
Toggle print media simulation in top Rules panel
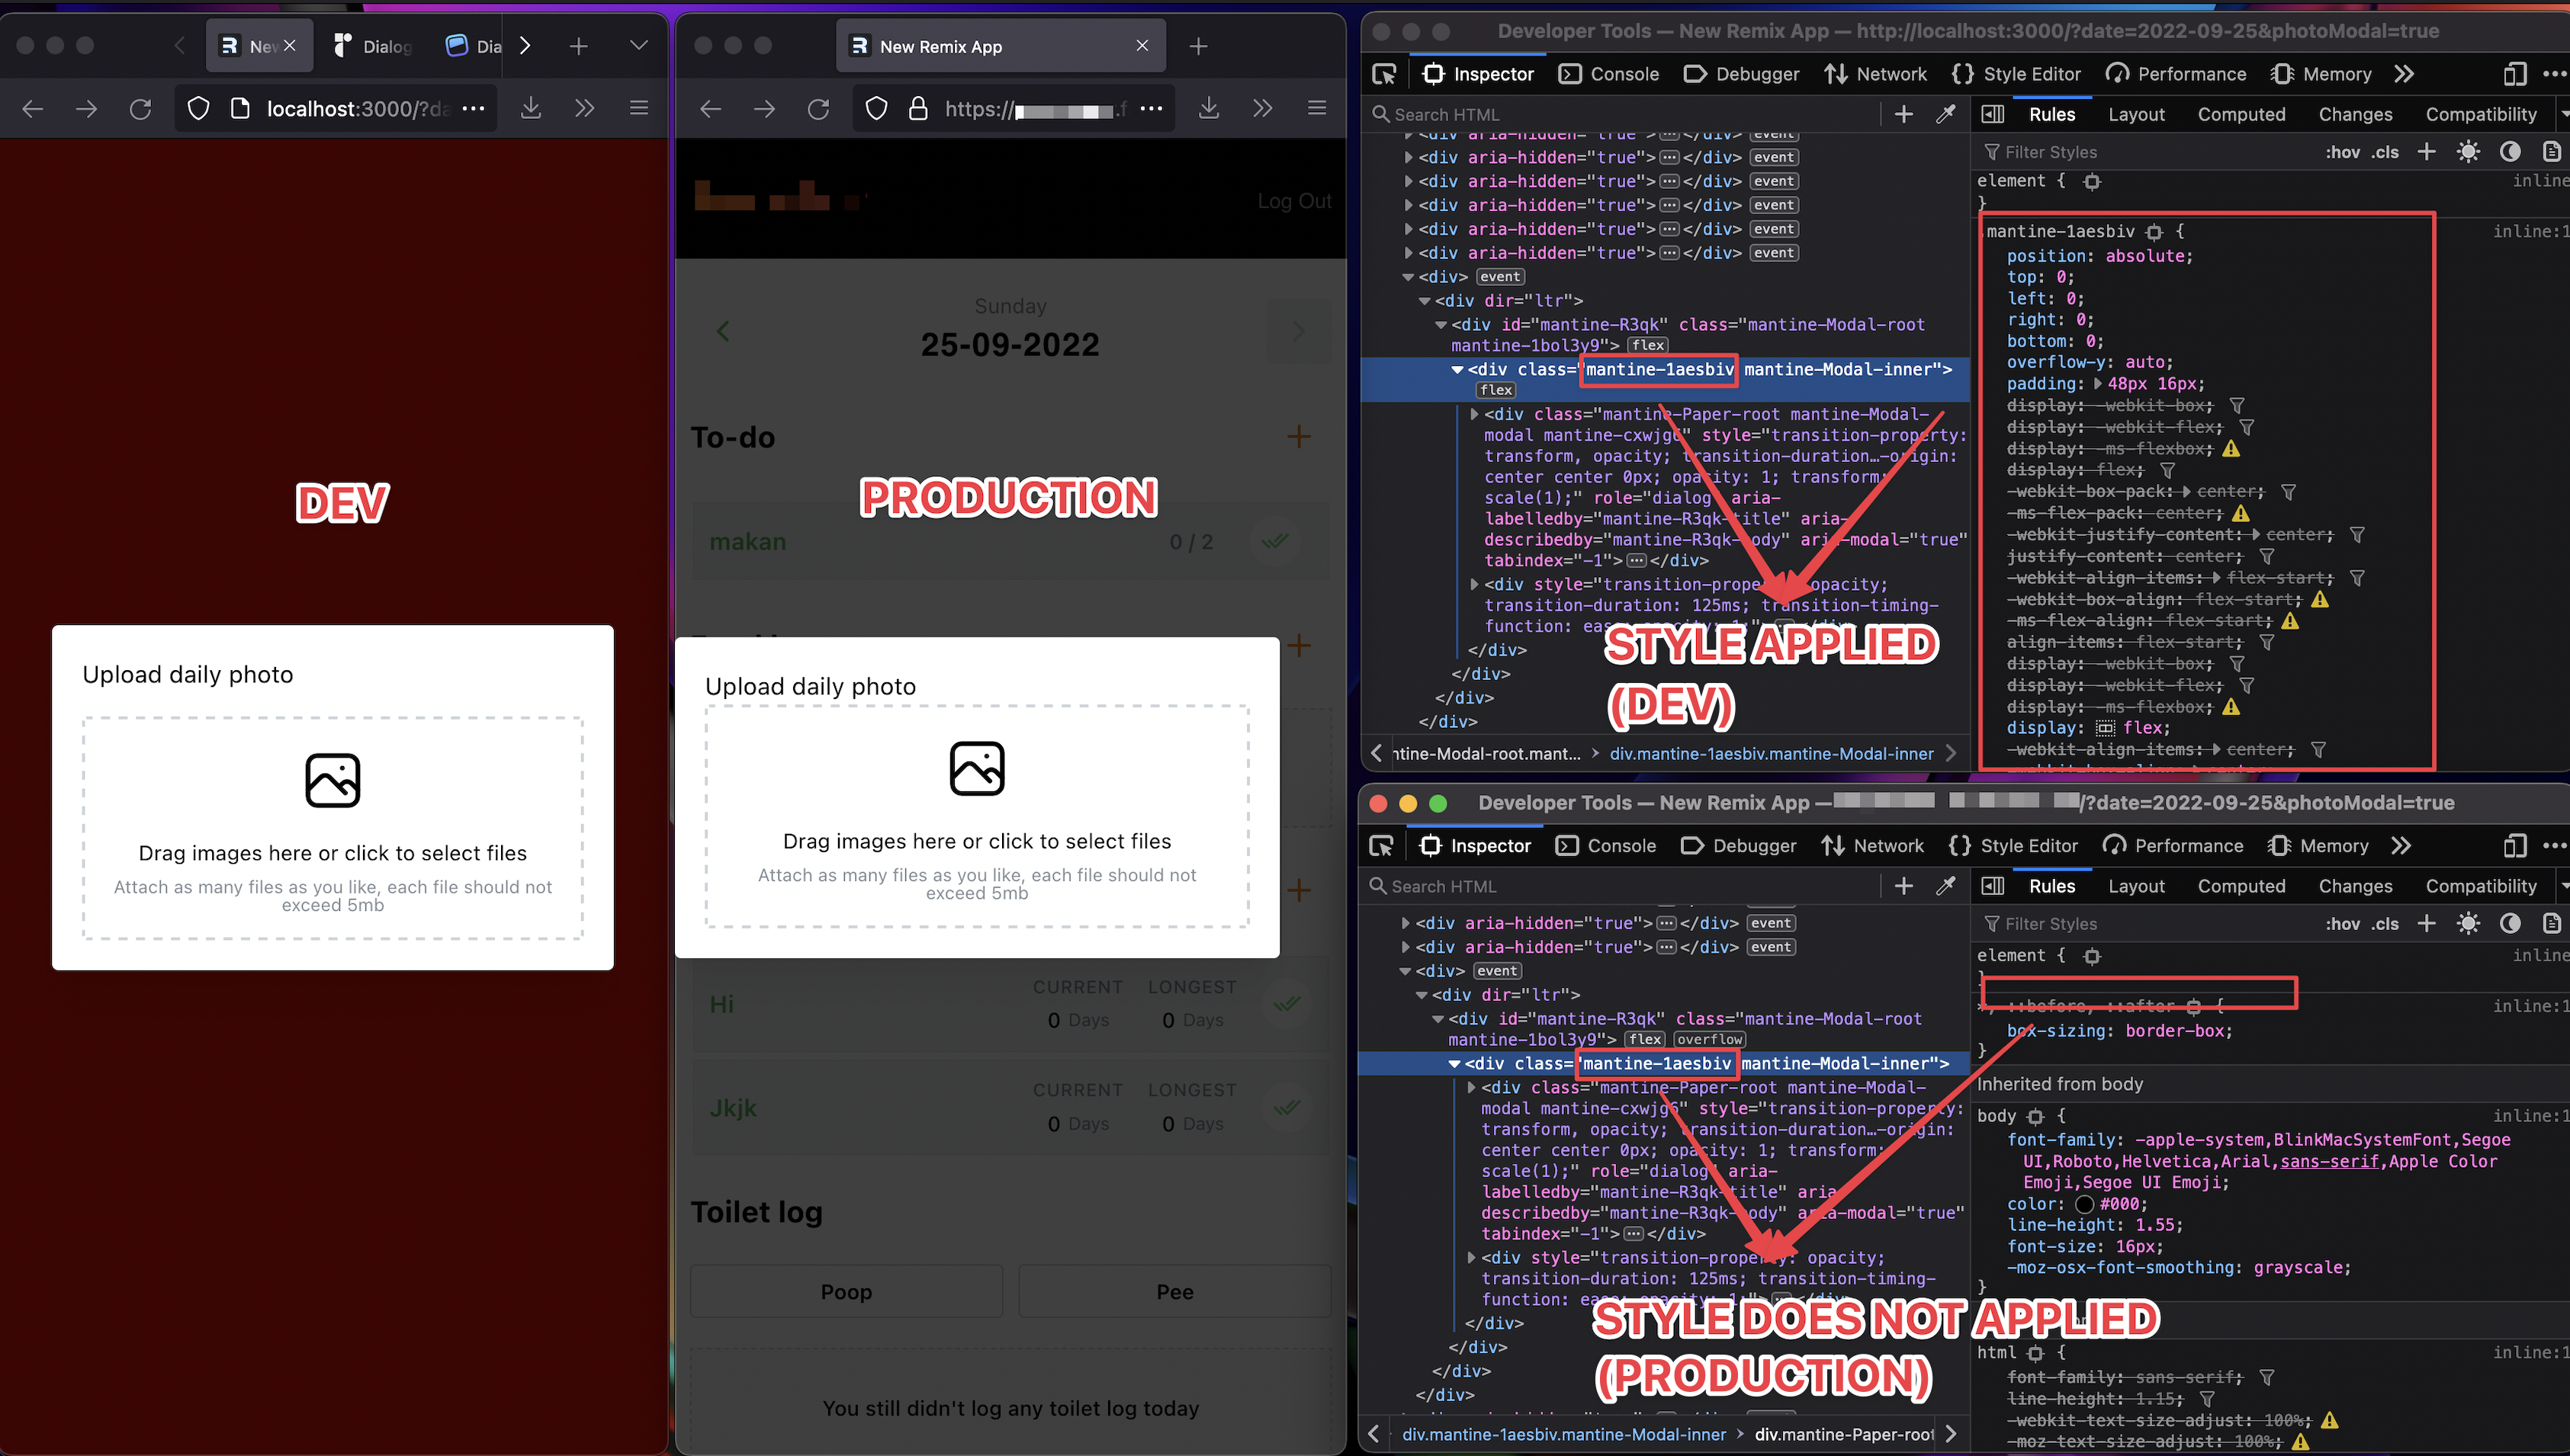pos(2551,152)
